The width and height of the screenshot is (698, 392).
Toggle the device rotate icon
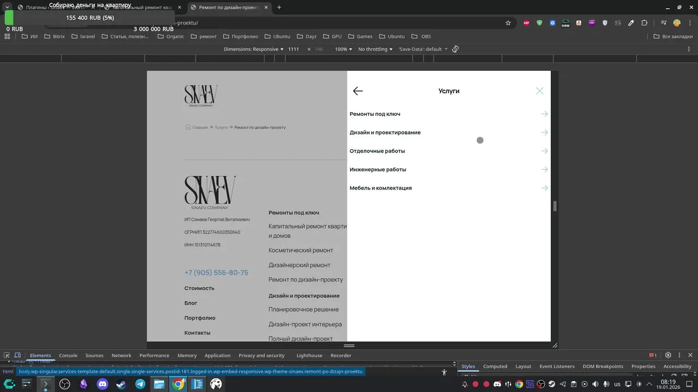[455, 49]
